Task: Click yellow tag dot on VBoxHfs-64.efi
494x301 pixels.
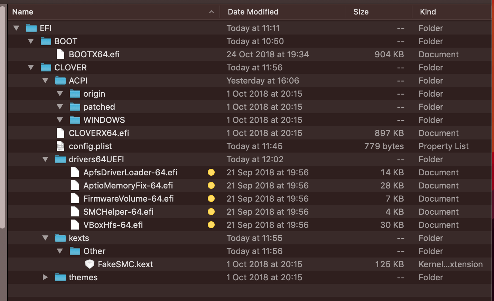Action: 211,225
